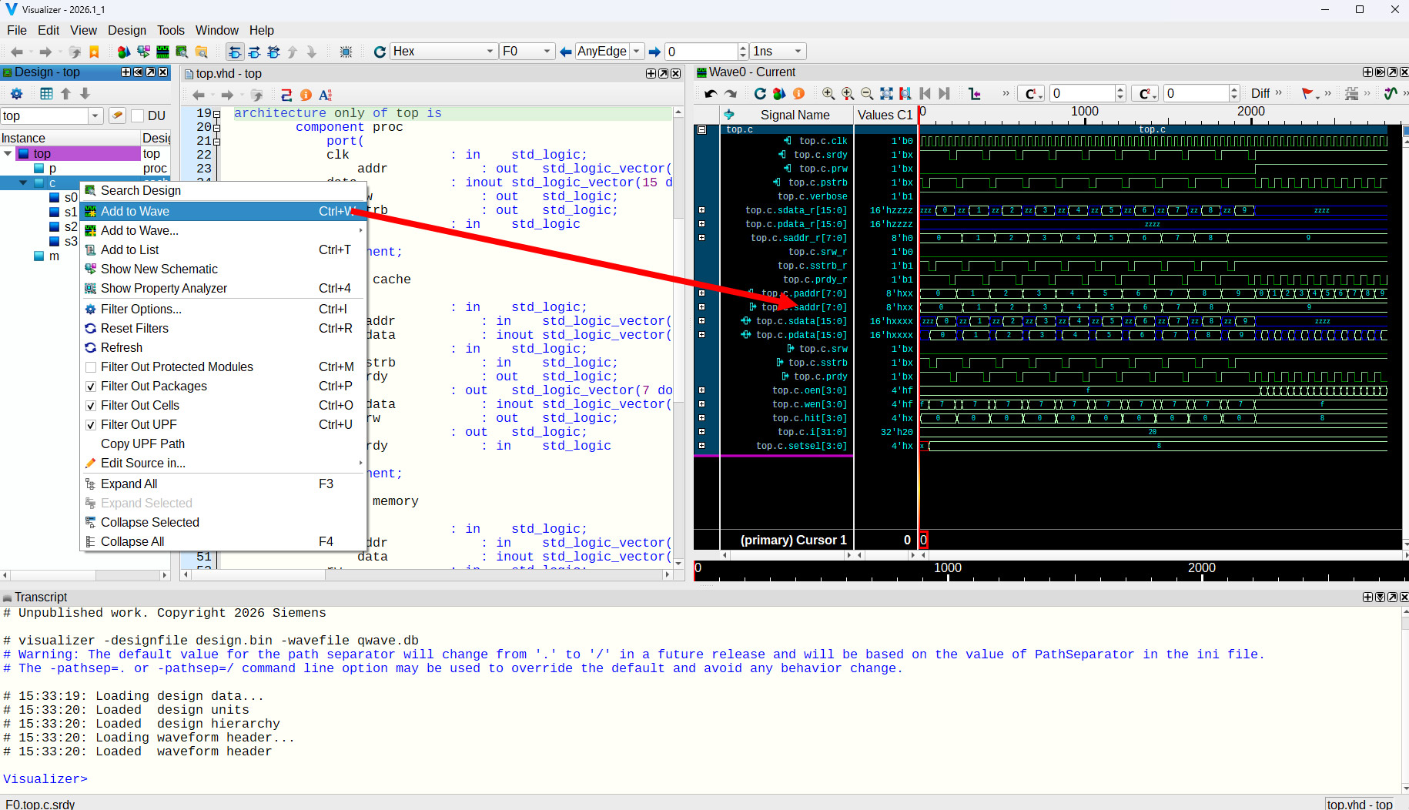Click the time step input field beside 1ns
Viewport: 1409px width, 810px height.
(x=701, y=52)
